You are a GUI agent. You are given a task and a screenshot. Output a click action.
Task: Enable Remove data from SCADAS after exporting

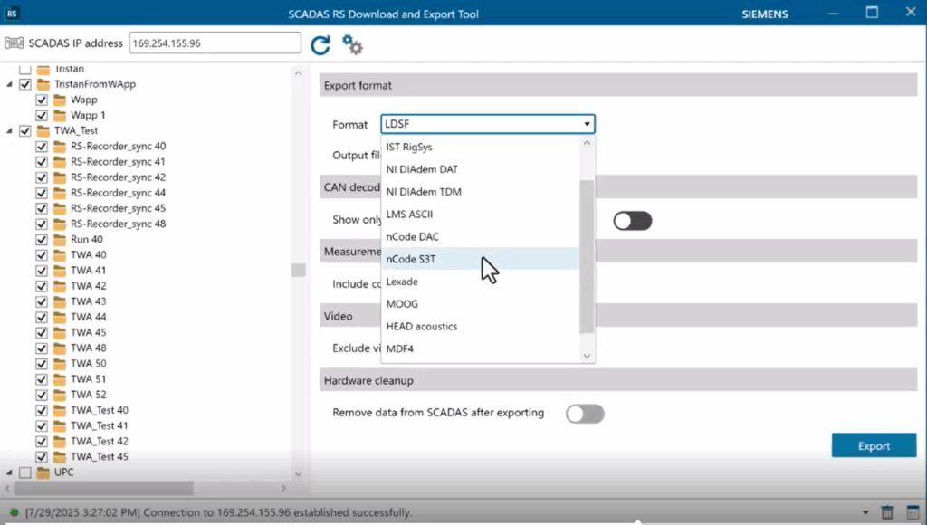click(x=585, y=413)
